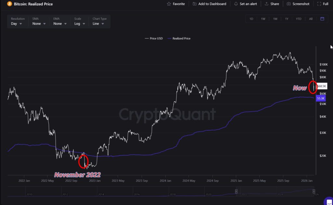
Task: Click the left handle of range slider
Action: click(236, 191)
